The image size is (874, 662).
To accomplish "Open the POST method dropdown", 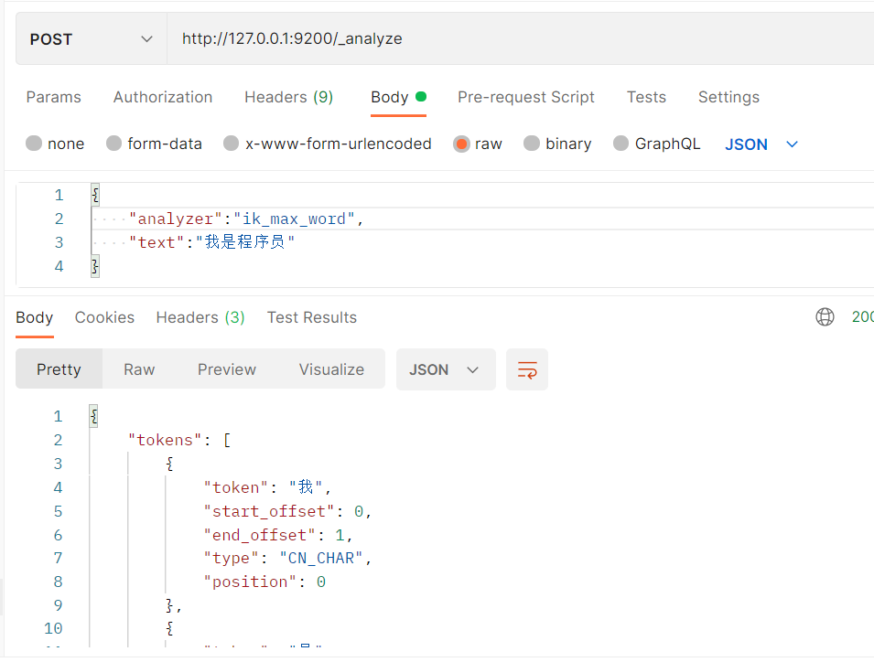I will click(91, 38).
